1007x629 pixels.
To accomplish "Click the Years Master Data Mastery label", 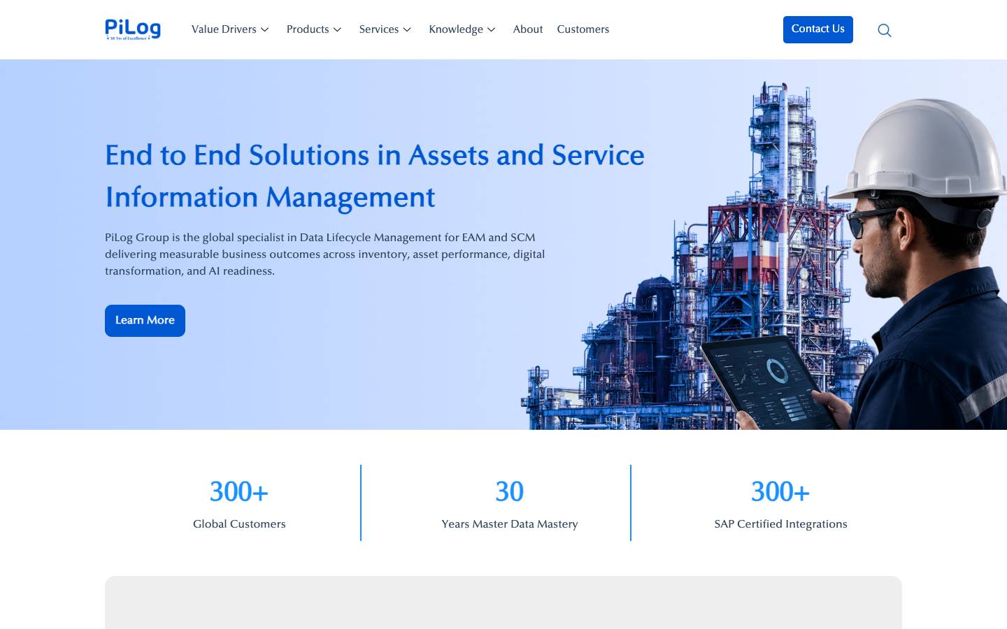I will coord(510,524).
